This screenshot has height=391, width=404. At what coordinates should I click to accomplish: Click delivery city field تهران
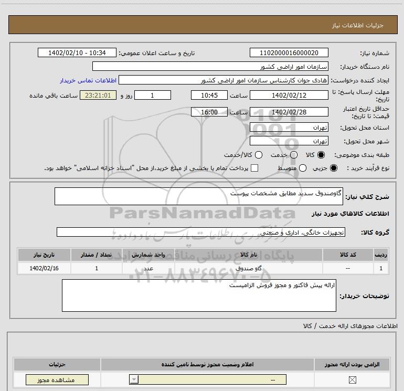[289, 141]
